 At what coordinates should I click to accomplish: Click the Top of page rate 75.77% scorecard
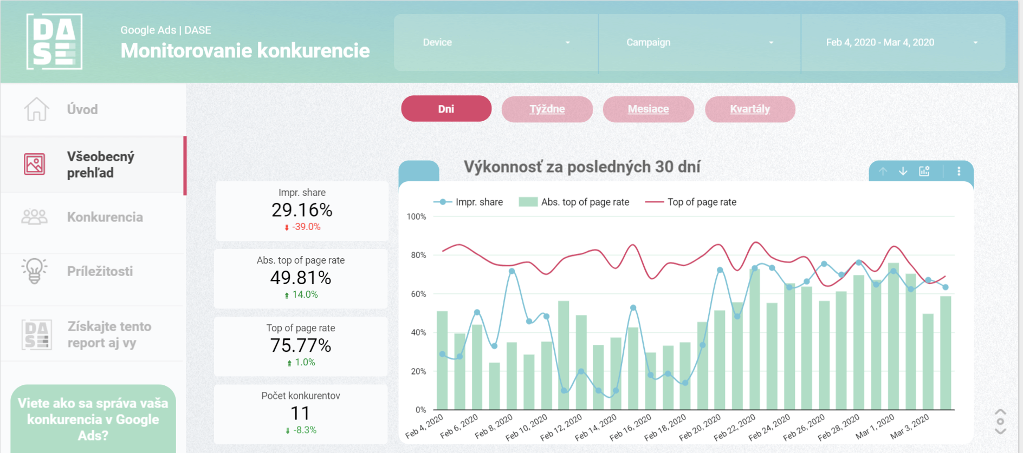tap(301, 345)
